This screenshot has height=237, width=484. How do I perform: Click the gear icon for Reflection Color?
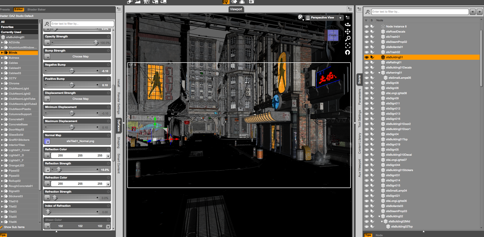[108, 149]
